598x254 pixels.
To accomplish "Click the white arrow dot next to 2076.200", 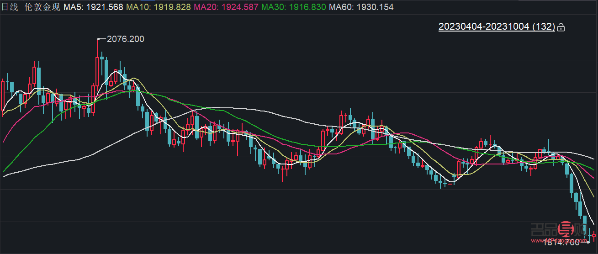I will click(x=99, y=39).
